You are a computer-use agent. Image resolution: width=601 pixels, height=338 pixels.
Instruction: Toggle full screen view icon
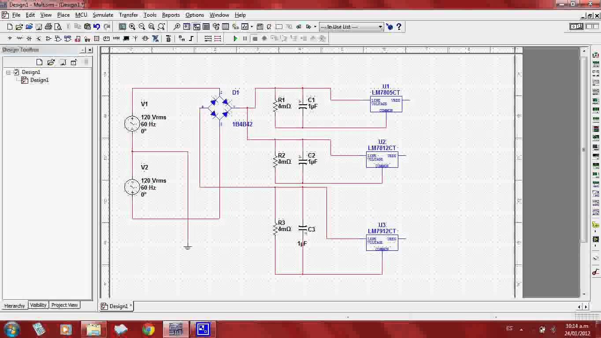point(122,27)
